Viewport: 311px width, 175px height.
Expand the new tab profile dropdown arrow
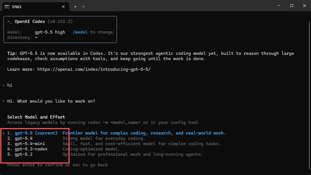pos(84,6)
